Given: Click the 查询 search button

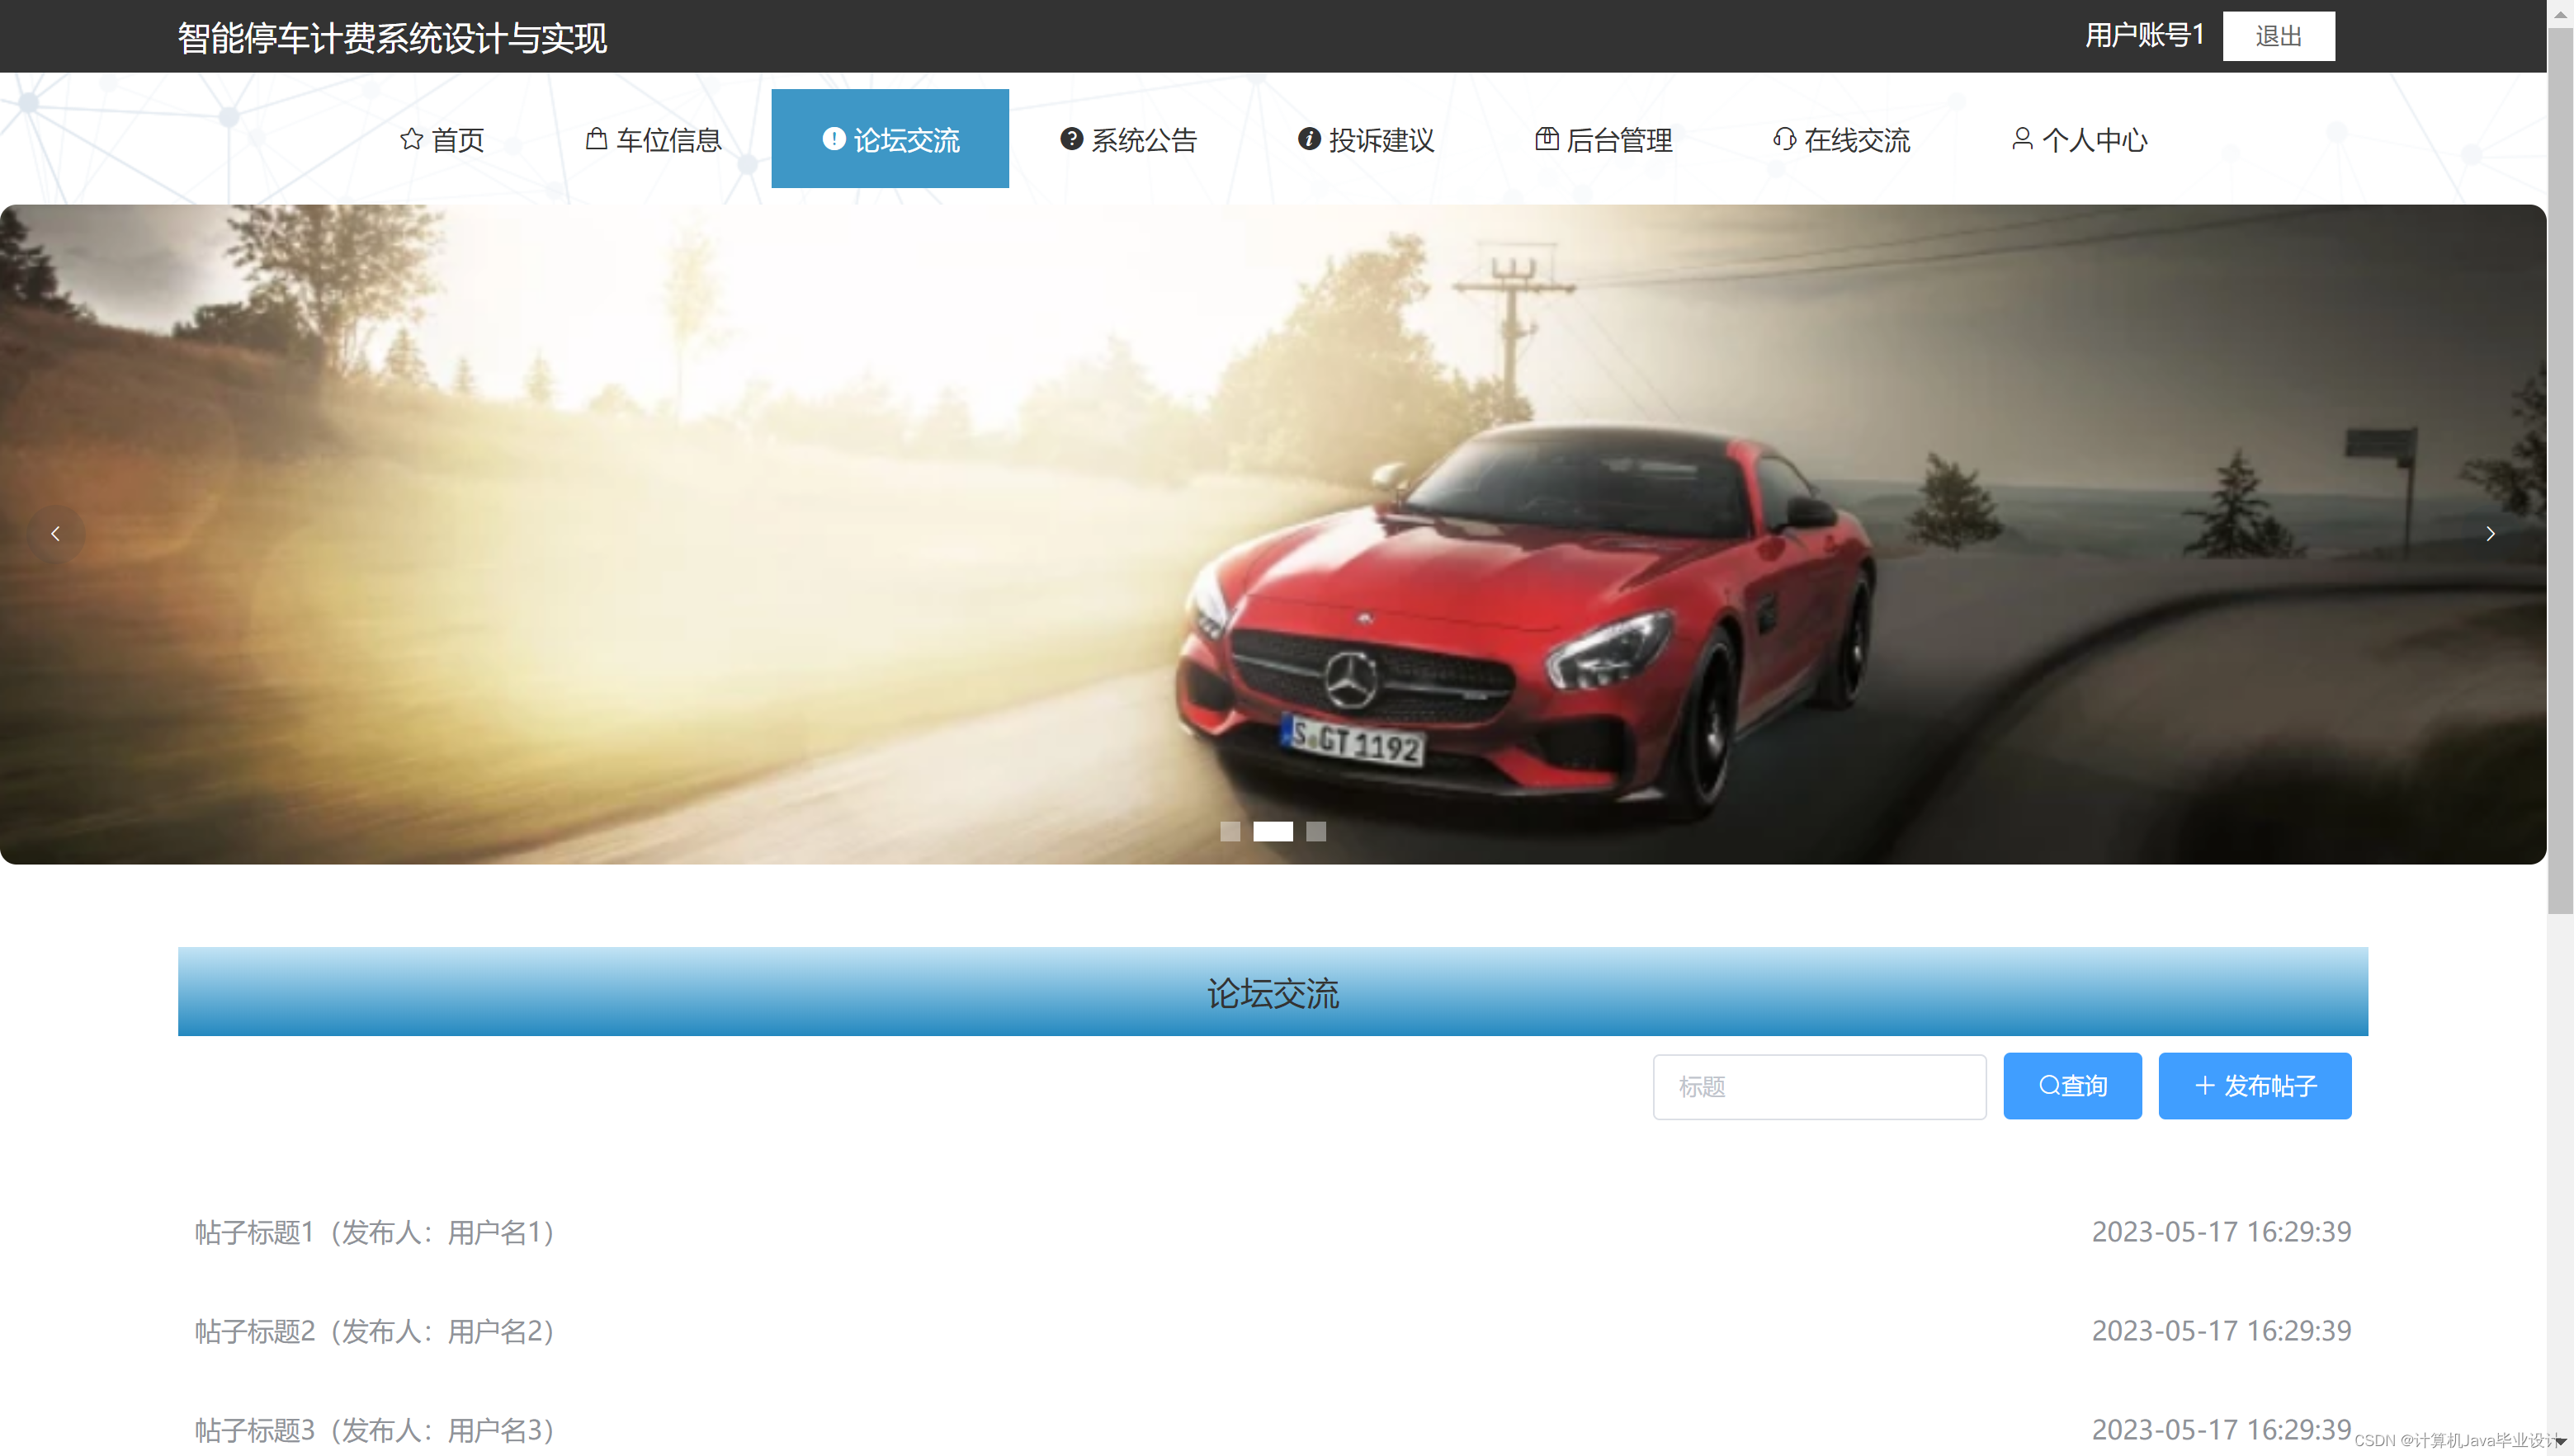Looking at the screenshot, I should click(x=2071, y=1086).
